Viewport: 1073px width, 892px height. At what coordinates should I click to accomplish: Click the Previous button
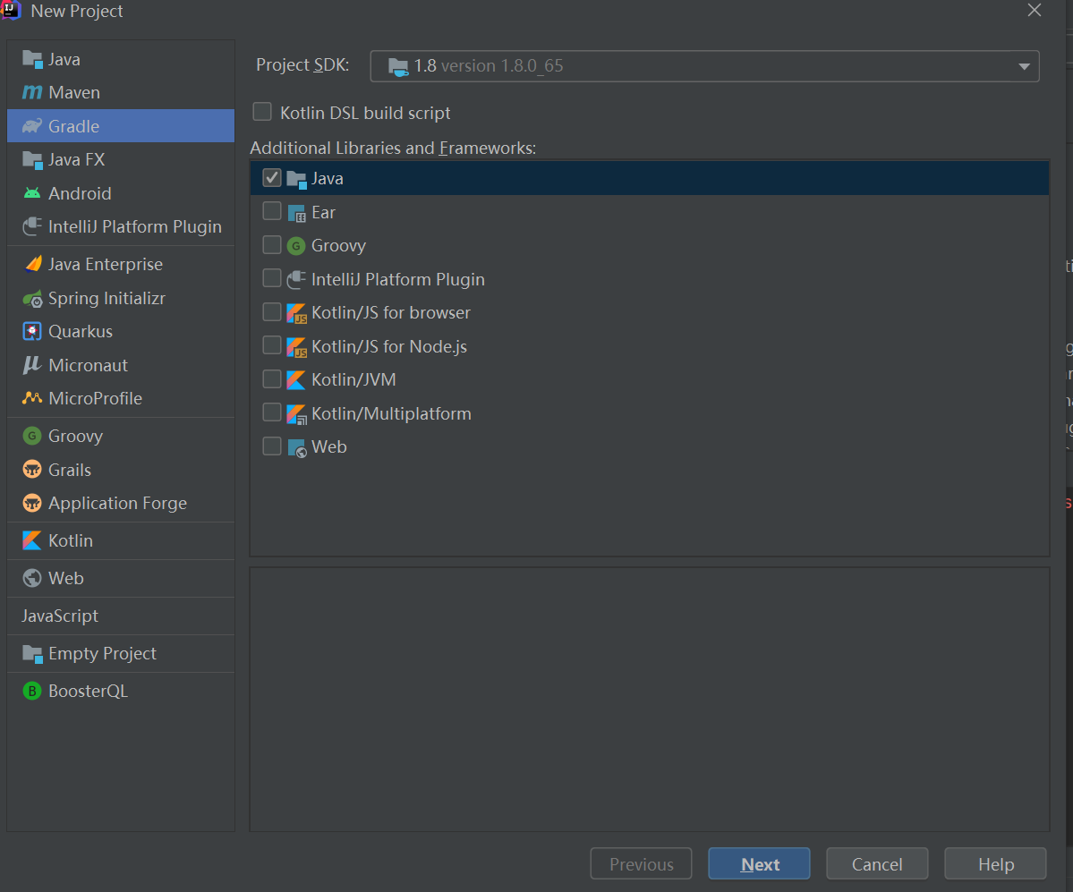pos(641,864)
